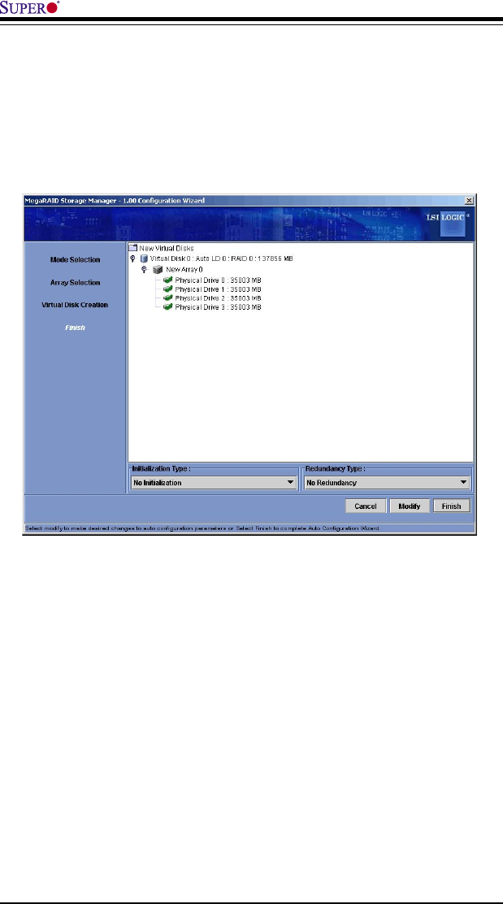The width and height of the screenshot is (503, 904).
Task: Click the New Array 0 stack icon
Action: [158, 268]
